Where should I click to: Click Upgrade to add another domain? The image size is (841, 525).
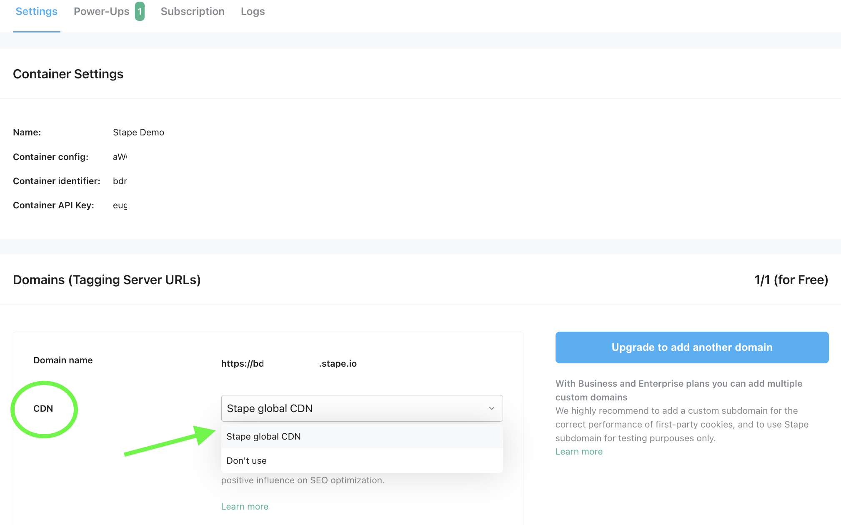(692, 347)
